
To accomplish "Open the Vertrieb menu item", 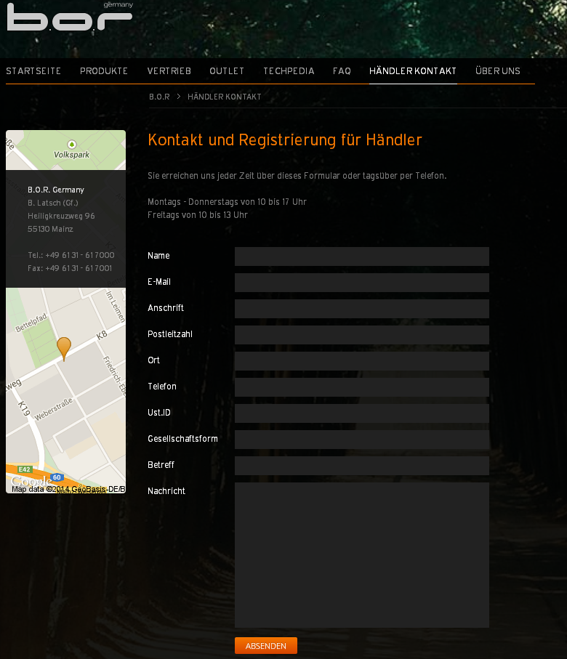I will (x=169, y=71).
